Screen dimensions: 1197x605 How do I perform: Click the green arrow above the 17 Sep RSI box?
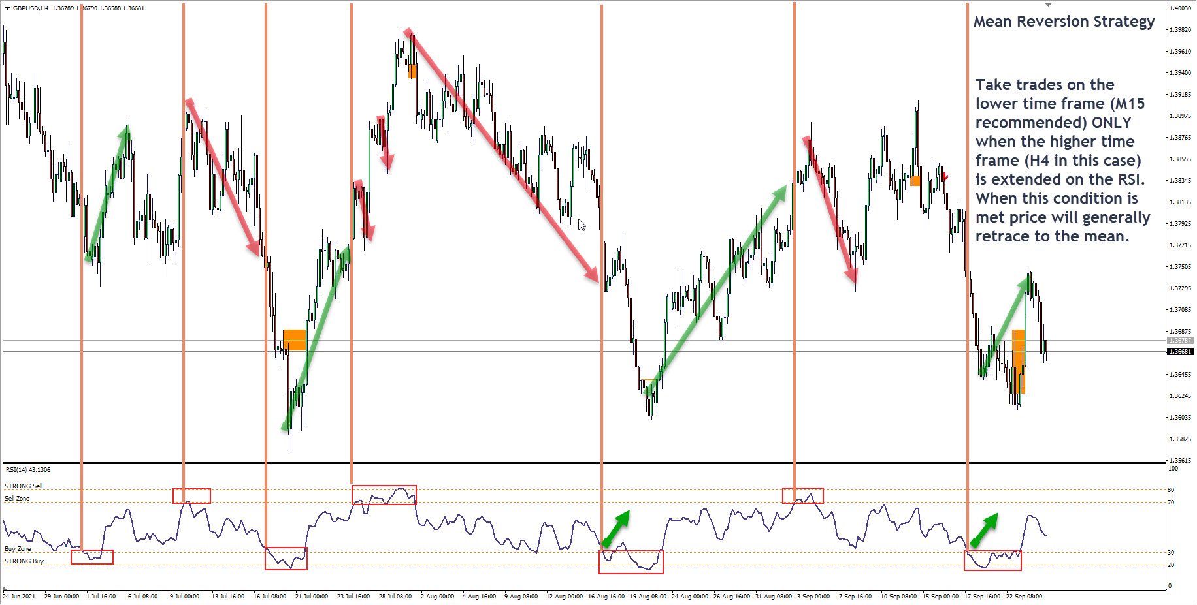[985, 529]
